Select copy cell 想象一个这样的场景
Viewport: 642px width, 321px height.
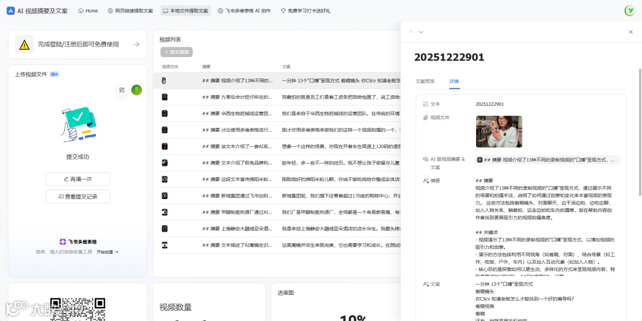click(x=340, y=146)
